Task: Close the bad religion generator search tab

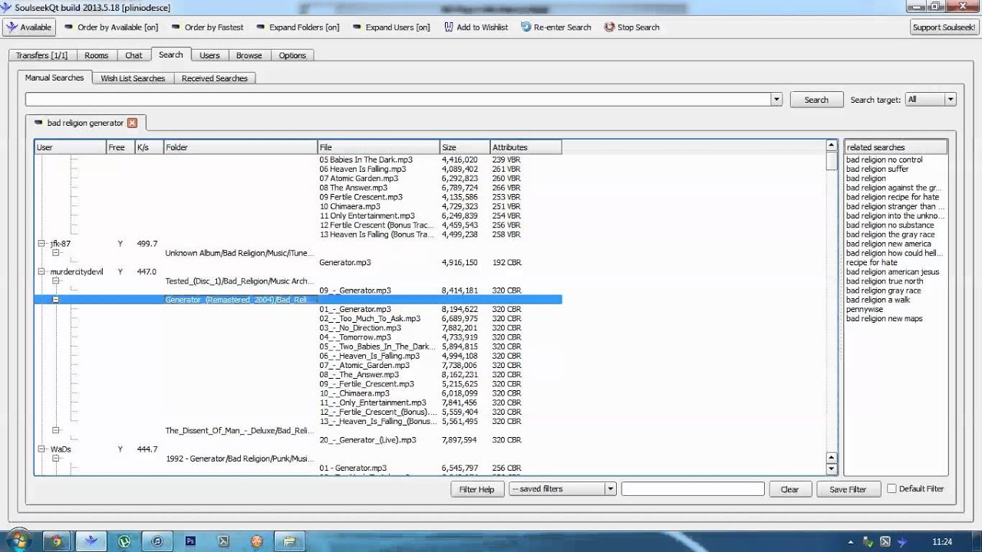Action: point(132,123)
